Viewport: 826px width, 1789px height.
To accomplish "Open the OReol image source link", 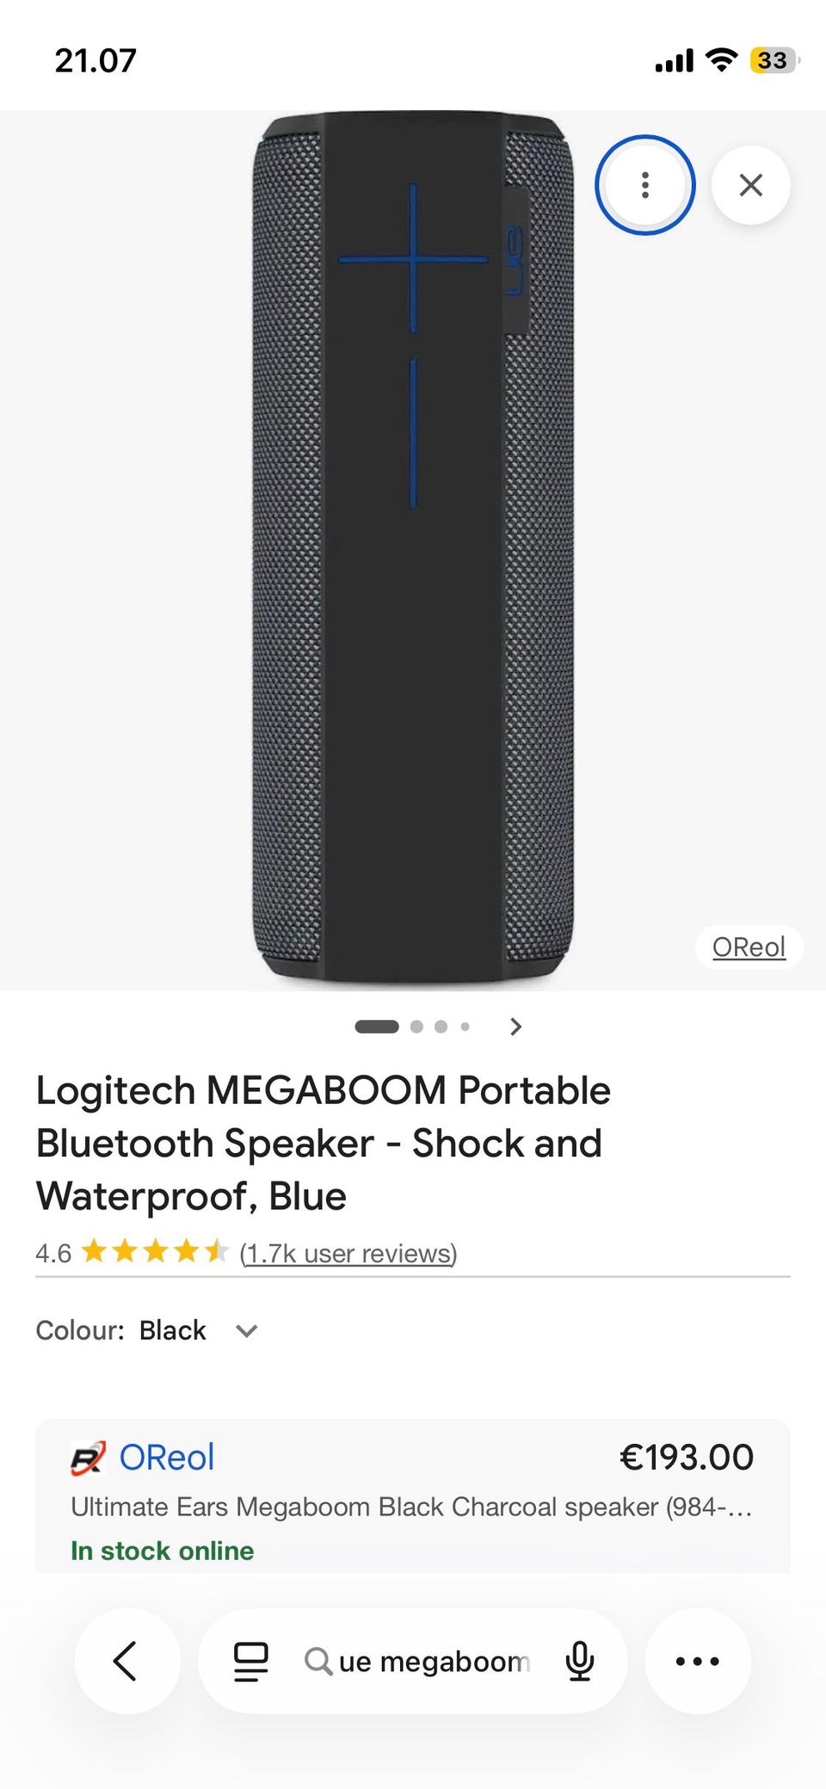I will tap(749, 947).
